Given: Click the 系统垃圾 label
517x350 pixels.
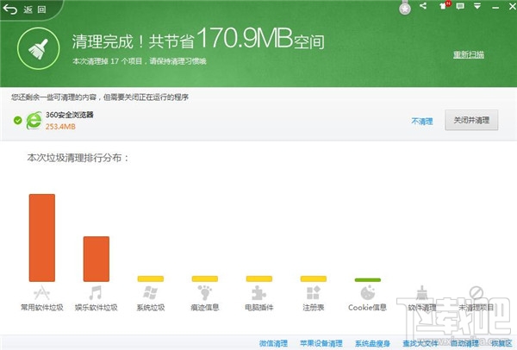Looking at the screenshot, I should 151,308.
